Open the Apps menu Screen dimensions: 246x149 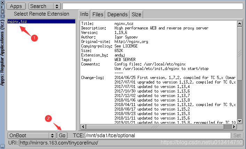click(x=16, y=6)
